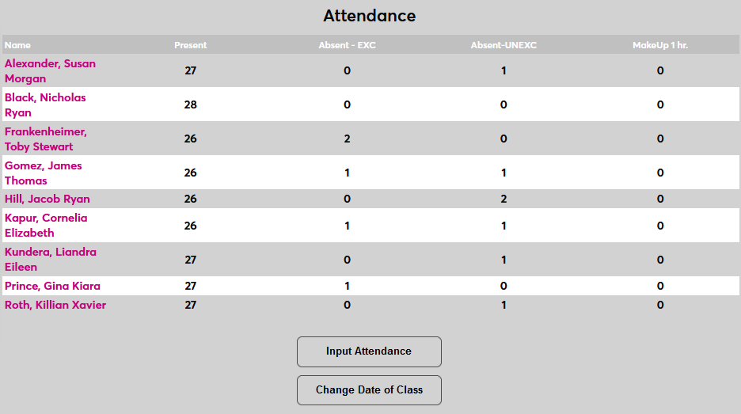Click the Absent - EXC column header
741x414 pixels.
(347, 45)
